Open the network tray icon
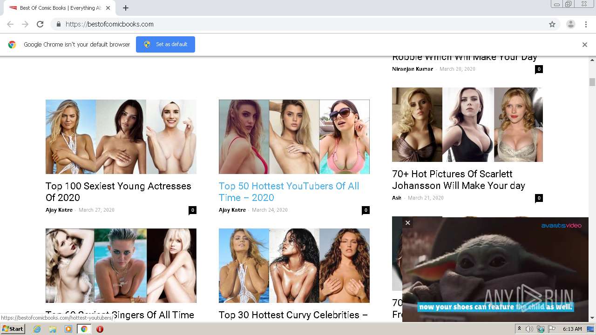 click(541, 329)
